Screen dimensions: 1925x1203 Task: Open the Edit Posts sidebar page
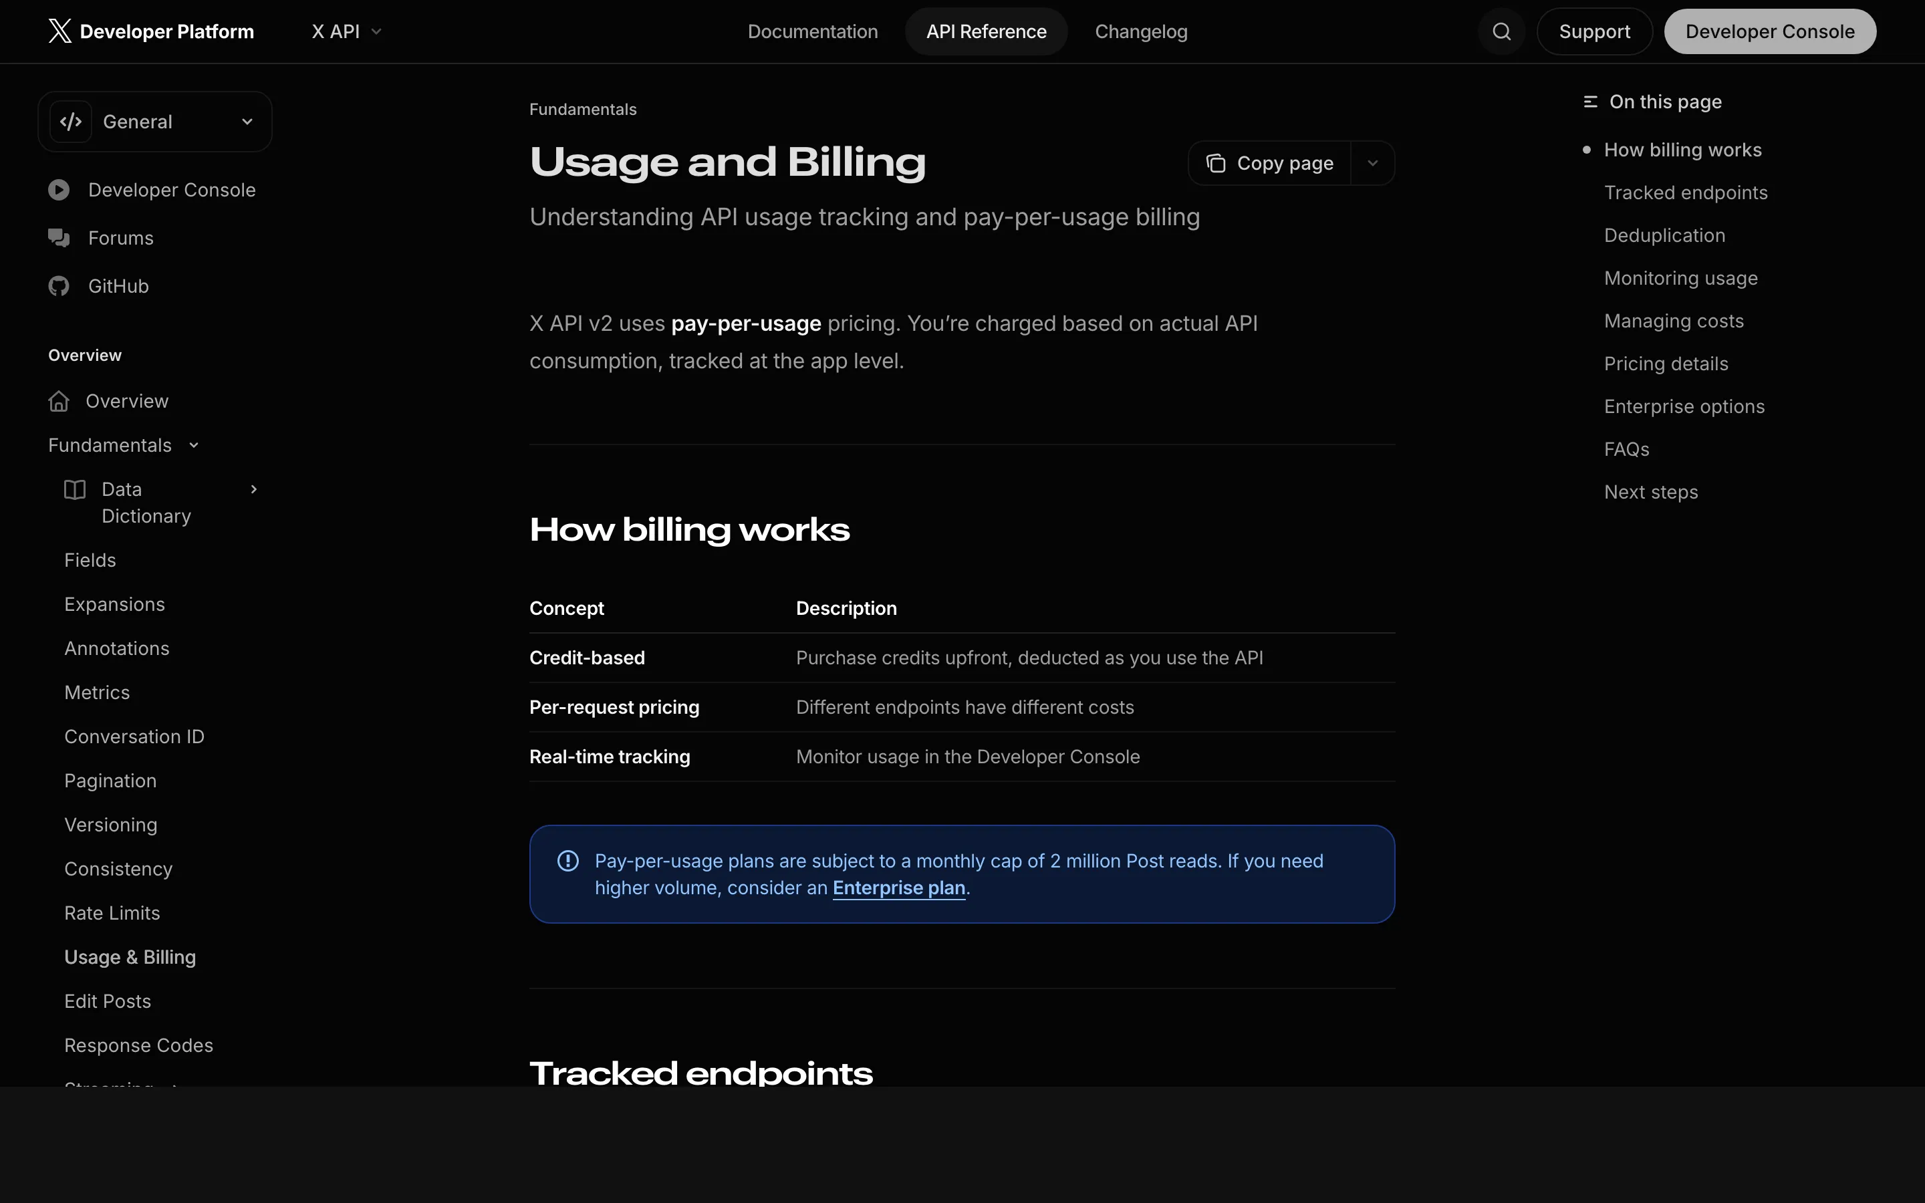pos(108,1002)
